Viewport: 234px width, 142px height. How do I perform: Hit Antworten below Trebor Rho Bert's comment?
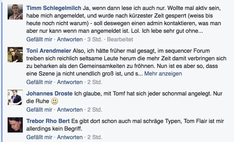70,137
